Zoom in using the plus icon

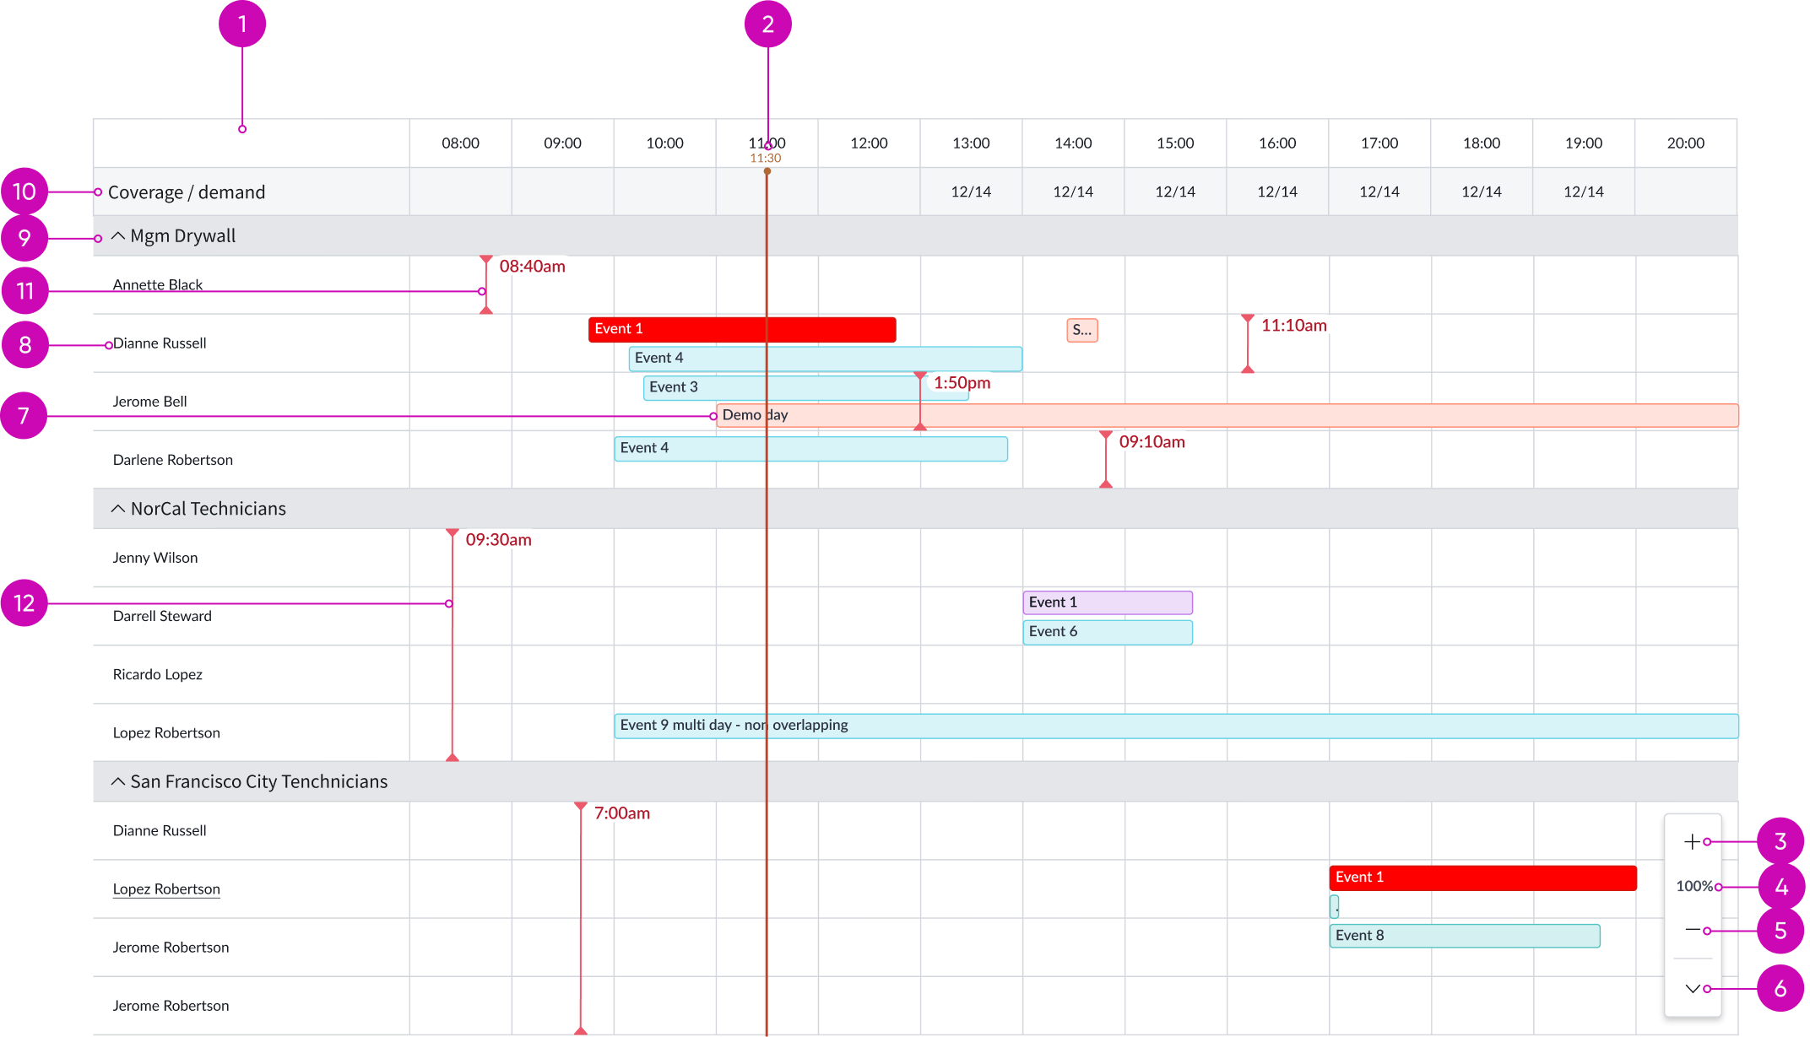click(1693, 841)
